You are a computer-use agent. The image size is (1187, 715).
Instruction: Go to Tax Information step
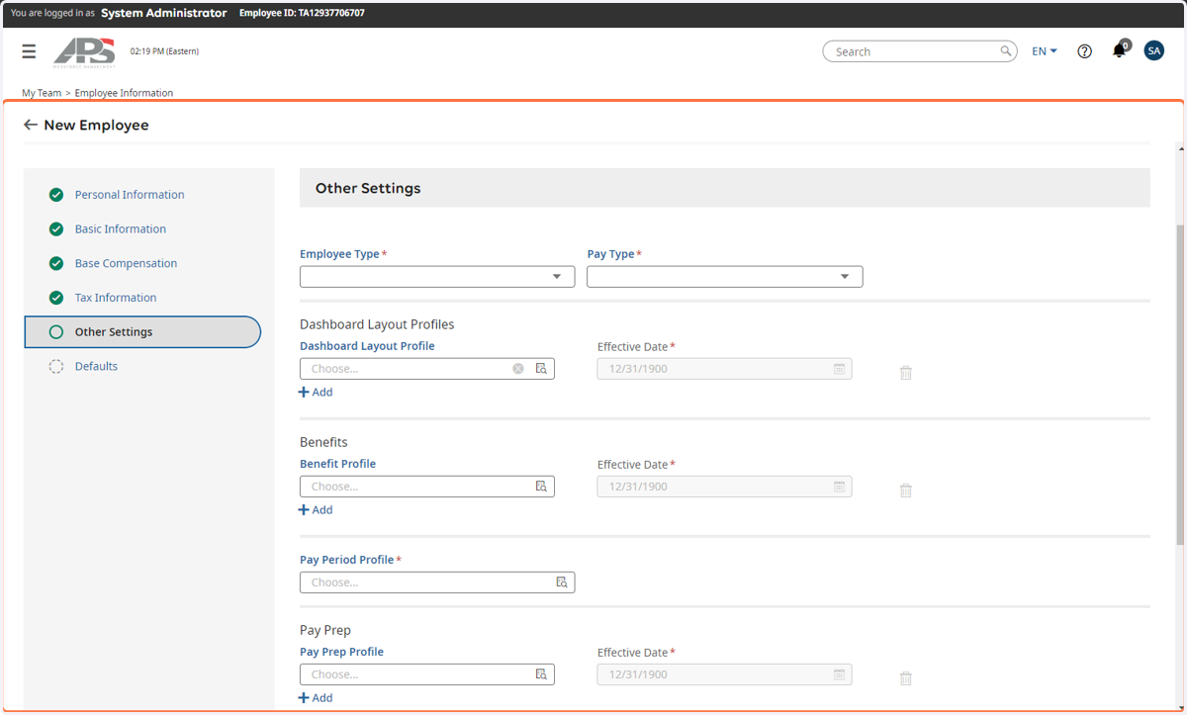(116, 298)
